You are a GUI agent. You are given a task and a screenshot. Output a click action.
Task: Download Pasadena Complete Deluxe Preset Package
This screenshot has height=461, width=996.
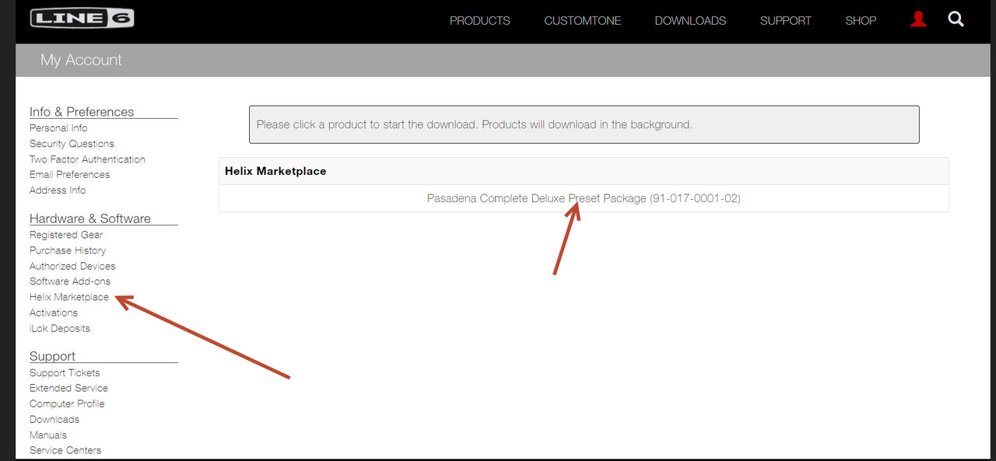[584, 198]
